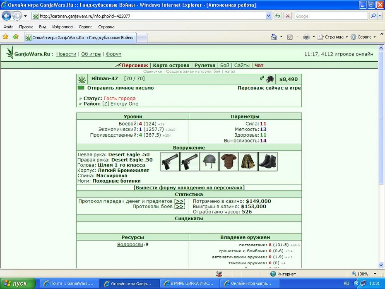This screenshot has height=289, width=385.
Task: Click the helmet equipment image
Action: tap(209, 161)
